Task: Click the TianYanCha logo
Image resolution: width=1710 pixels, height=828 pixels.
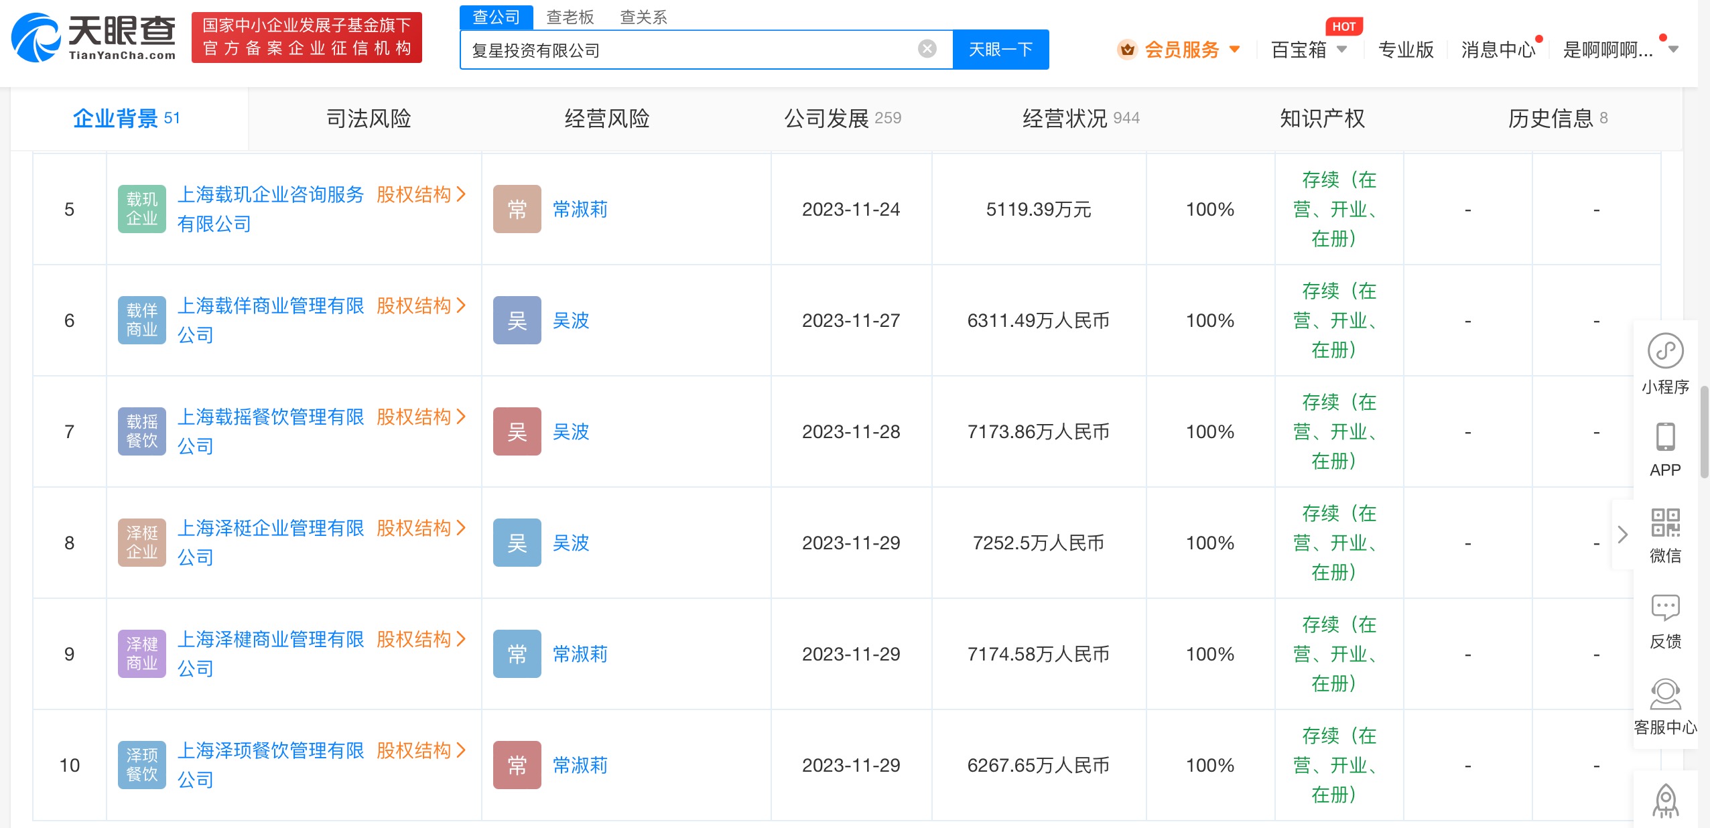Action: coord(94,38)
